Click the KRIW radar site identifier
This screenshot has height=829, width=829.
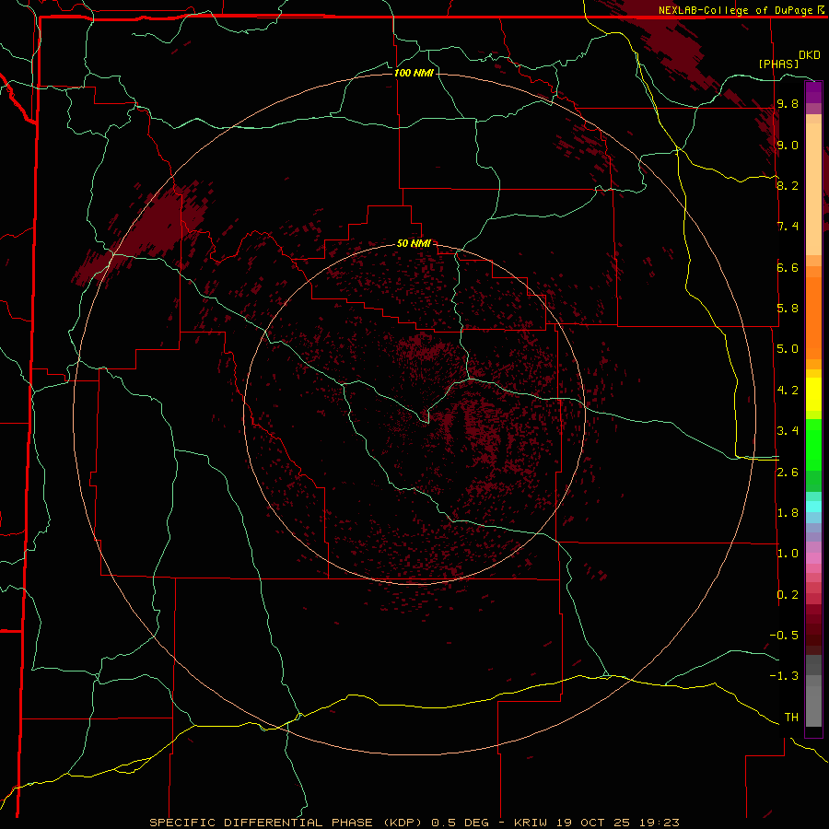pyautogui.click(x=531, y=823)
